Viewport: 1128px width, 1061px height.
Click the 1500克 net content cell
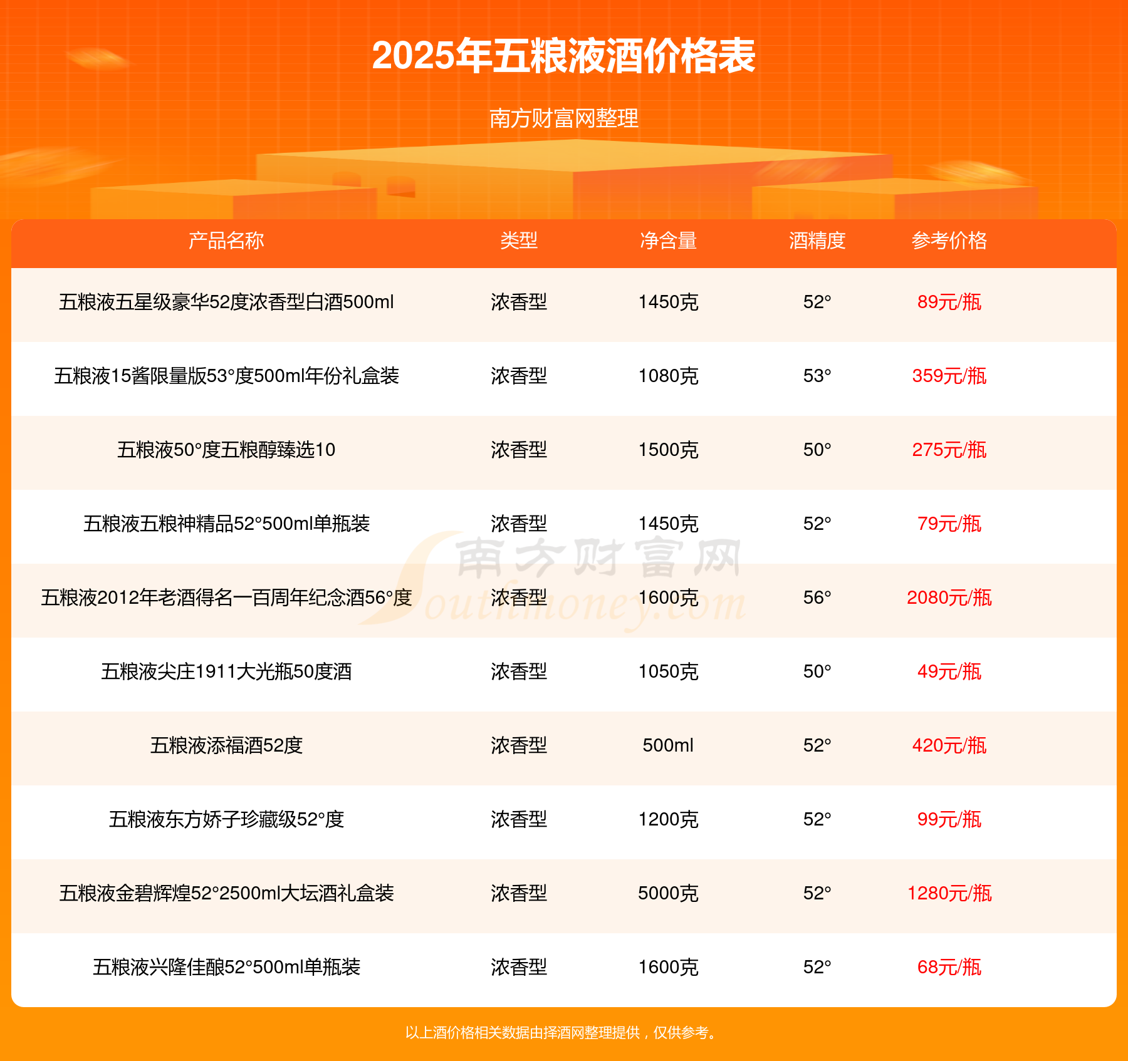tap(668, 450)
